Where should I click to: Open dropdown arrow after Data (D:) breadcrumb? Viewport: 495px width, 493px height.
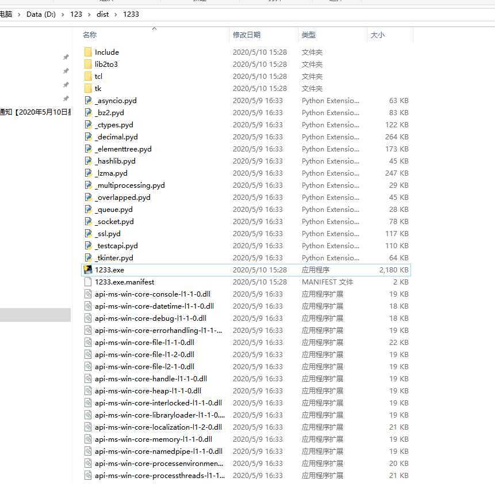[63, 14]
